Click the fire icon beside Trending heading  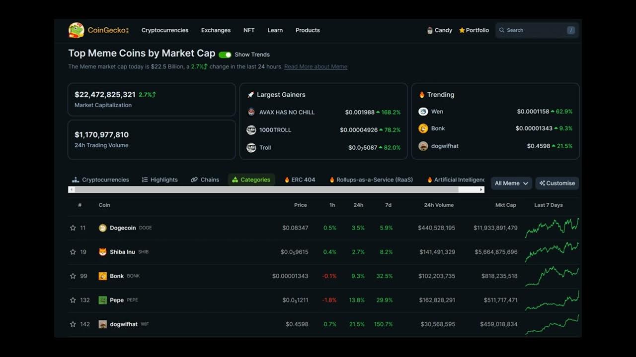[422, 95]
